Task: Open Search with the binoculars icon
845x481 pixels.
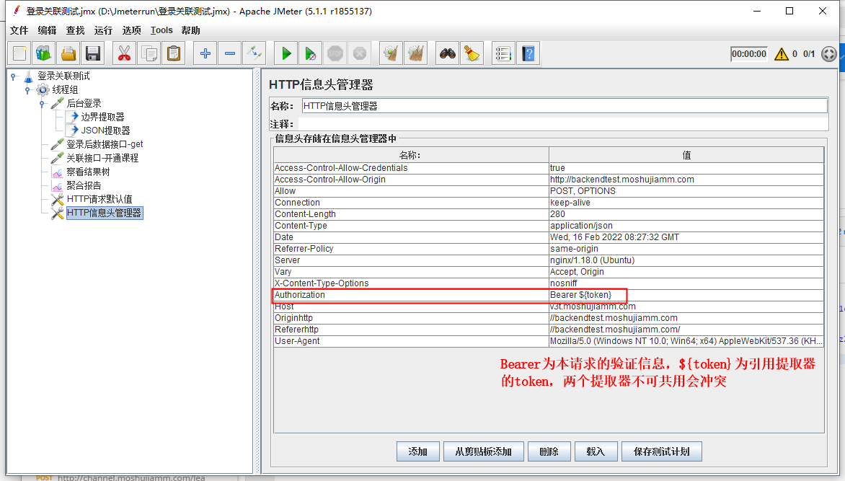Action: 447,53
